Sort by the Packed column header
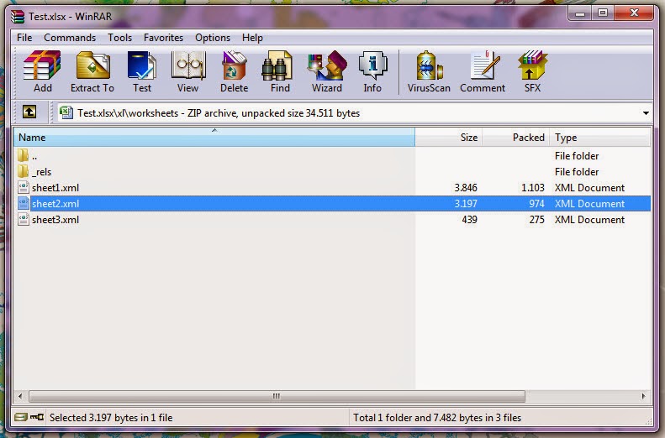Screen dimensions: 665x438 click(x=515, y=137)
